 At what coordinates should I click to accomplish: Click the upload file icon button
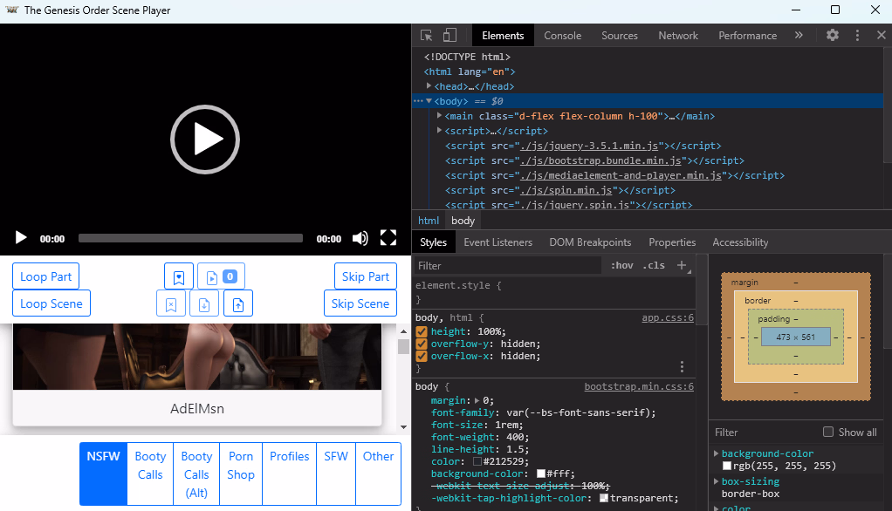pos(238,303)
